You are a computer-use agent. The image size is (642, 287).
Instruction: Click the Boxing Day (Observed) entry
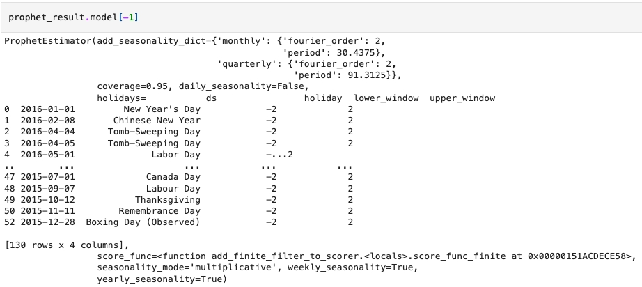click(143, 222)
